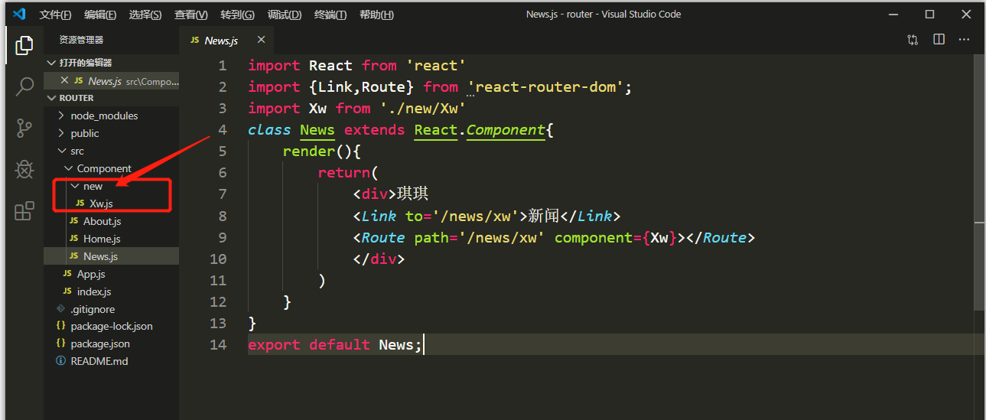
Task: Collapse the Component folder
Action: (x=112, y=168)
